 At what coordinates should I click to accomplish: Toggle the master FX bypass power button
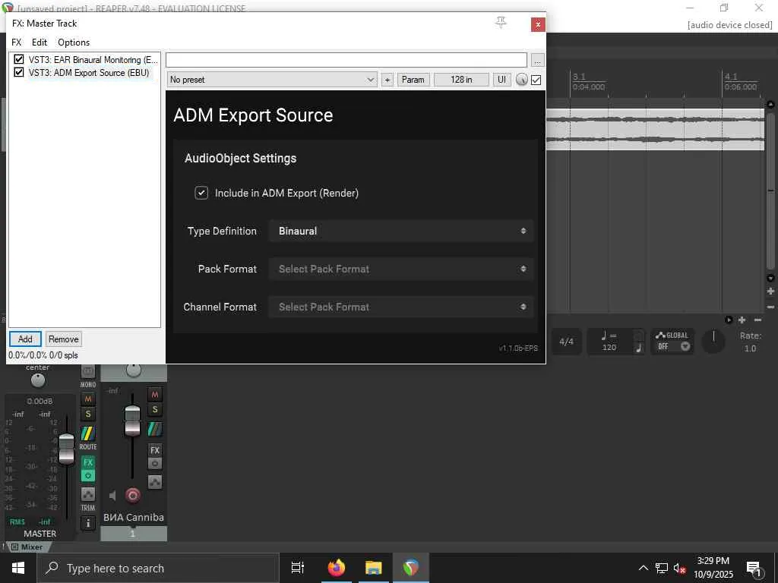point(88,475)
